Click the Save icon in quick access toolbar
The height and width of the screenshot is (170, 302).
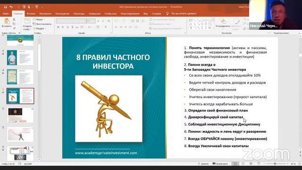click(x=5, y=7)
